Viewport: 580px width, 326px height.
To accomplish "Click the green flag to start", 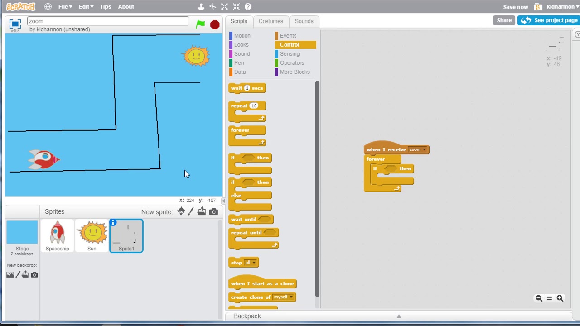I will 200,24.
